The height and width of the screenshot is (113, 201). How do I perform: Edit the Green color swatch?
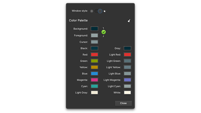tap(94, 61)
